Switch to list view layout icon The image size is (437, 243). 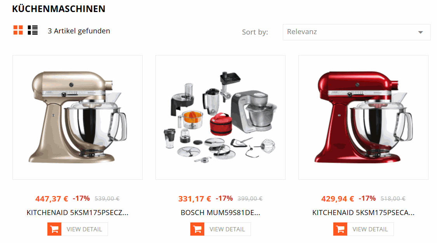pyautogui.click(x=33, y=30)
